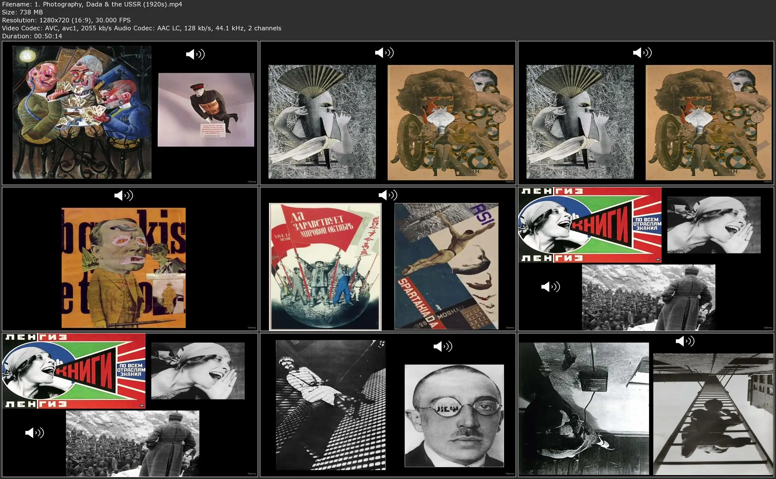Click speaker icon above the ladder photograph
The image size is (776, 479).
(x=685, y=341)
